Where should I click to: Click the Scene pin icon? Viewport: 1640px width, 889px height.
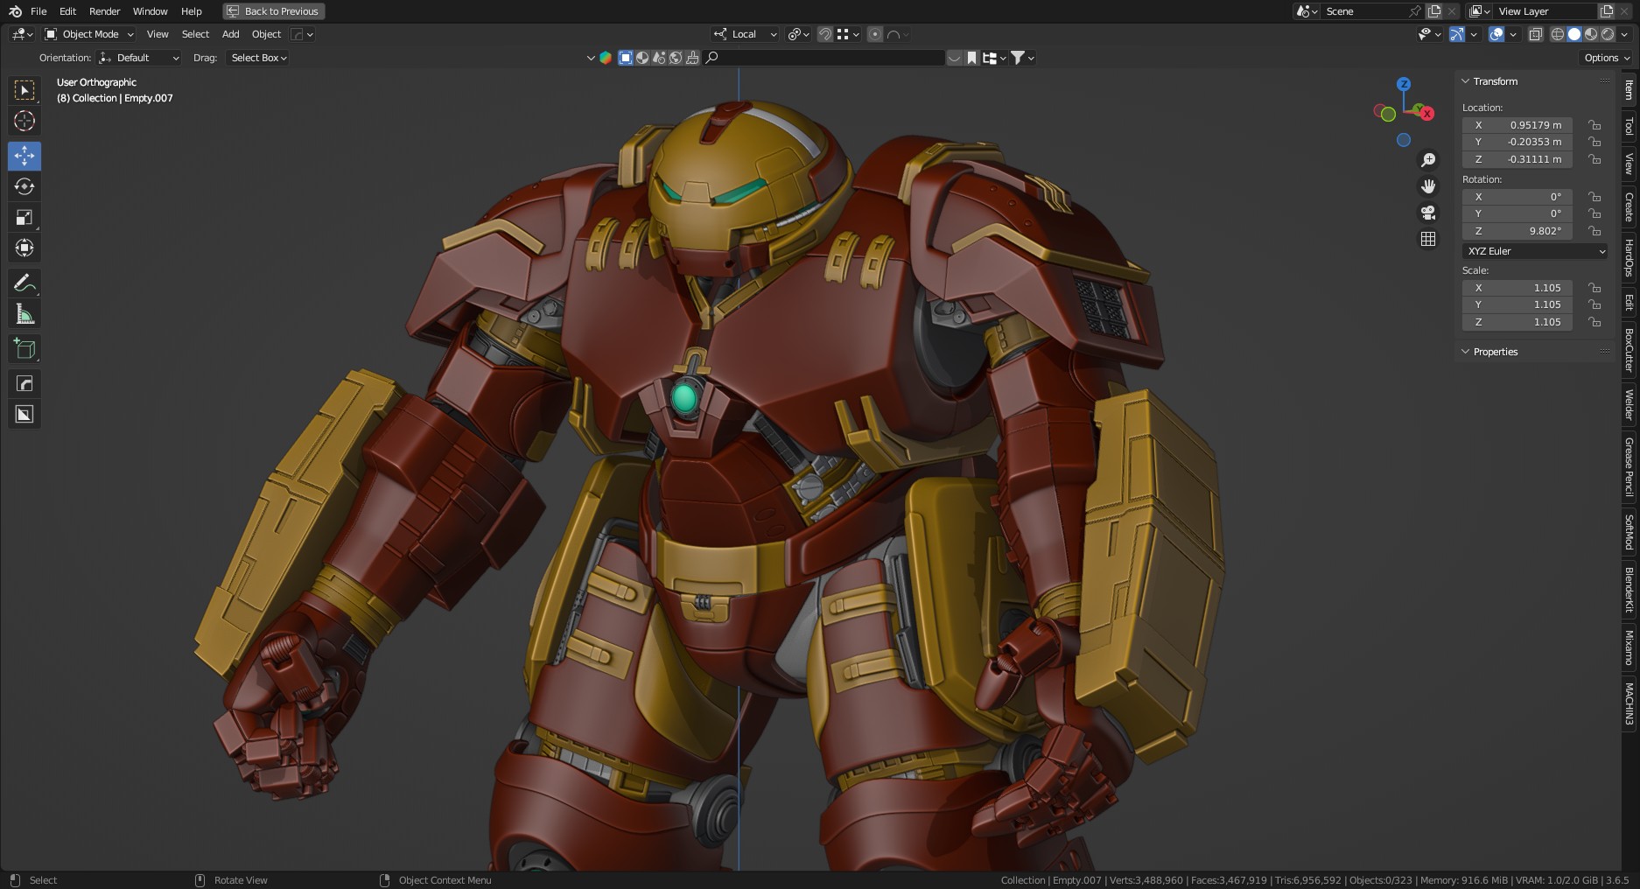[1414, 11]
